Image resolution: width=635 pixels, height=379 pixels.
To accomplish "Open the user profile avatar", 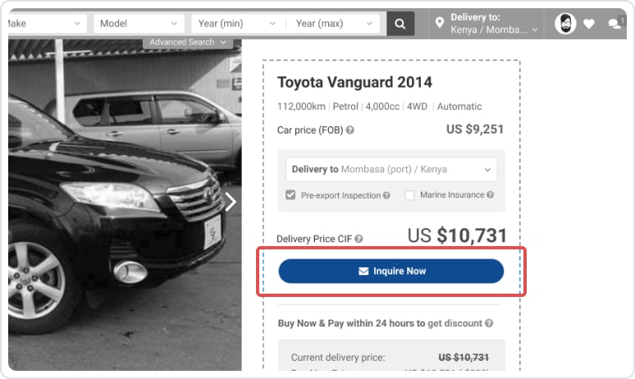I will pos(565,24).
